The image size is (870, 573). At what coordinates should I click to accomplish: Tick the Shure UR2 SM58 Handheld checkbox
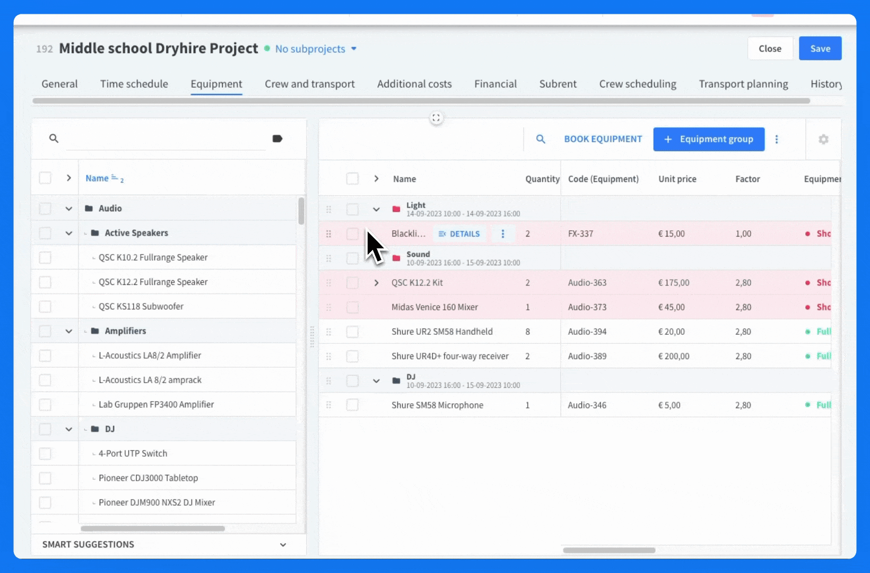click(x=352, y=332)
